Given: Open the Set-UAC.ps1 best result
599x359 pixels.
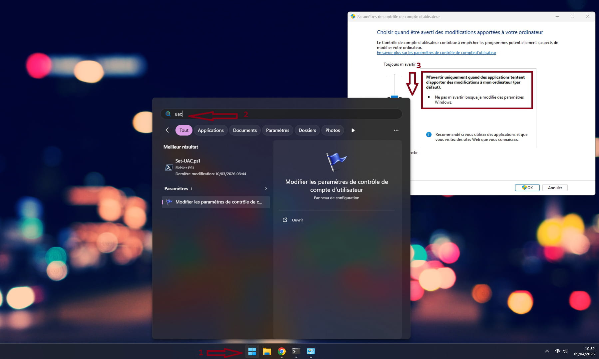Looking at the screenshot, I should 216,167.
